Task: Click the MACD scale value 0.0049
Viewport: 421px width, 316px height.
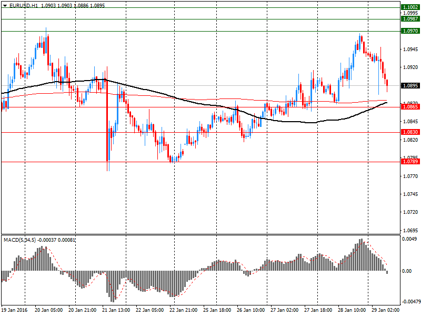Action: [409, 239]
